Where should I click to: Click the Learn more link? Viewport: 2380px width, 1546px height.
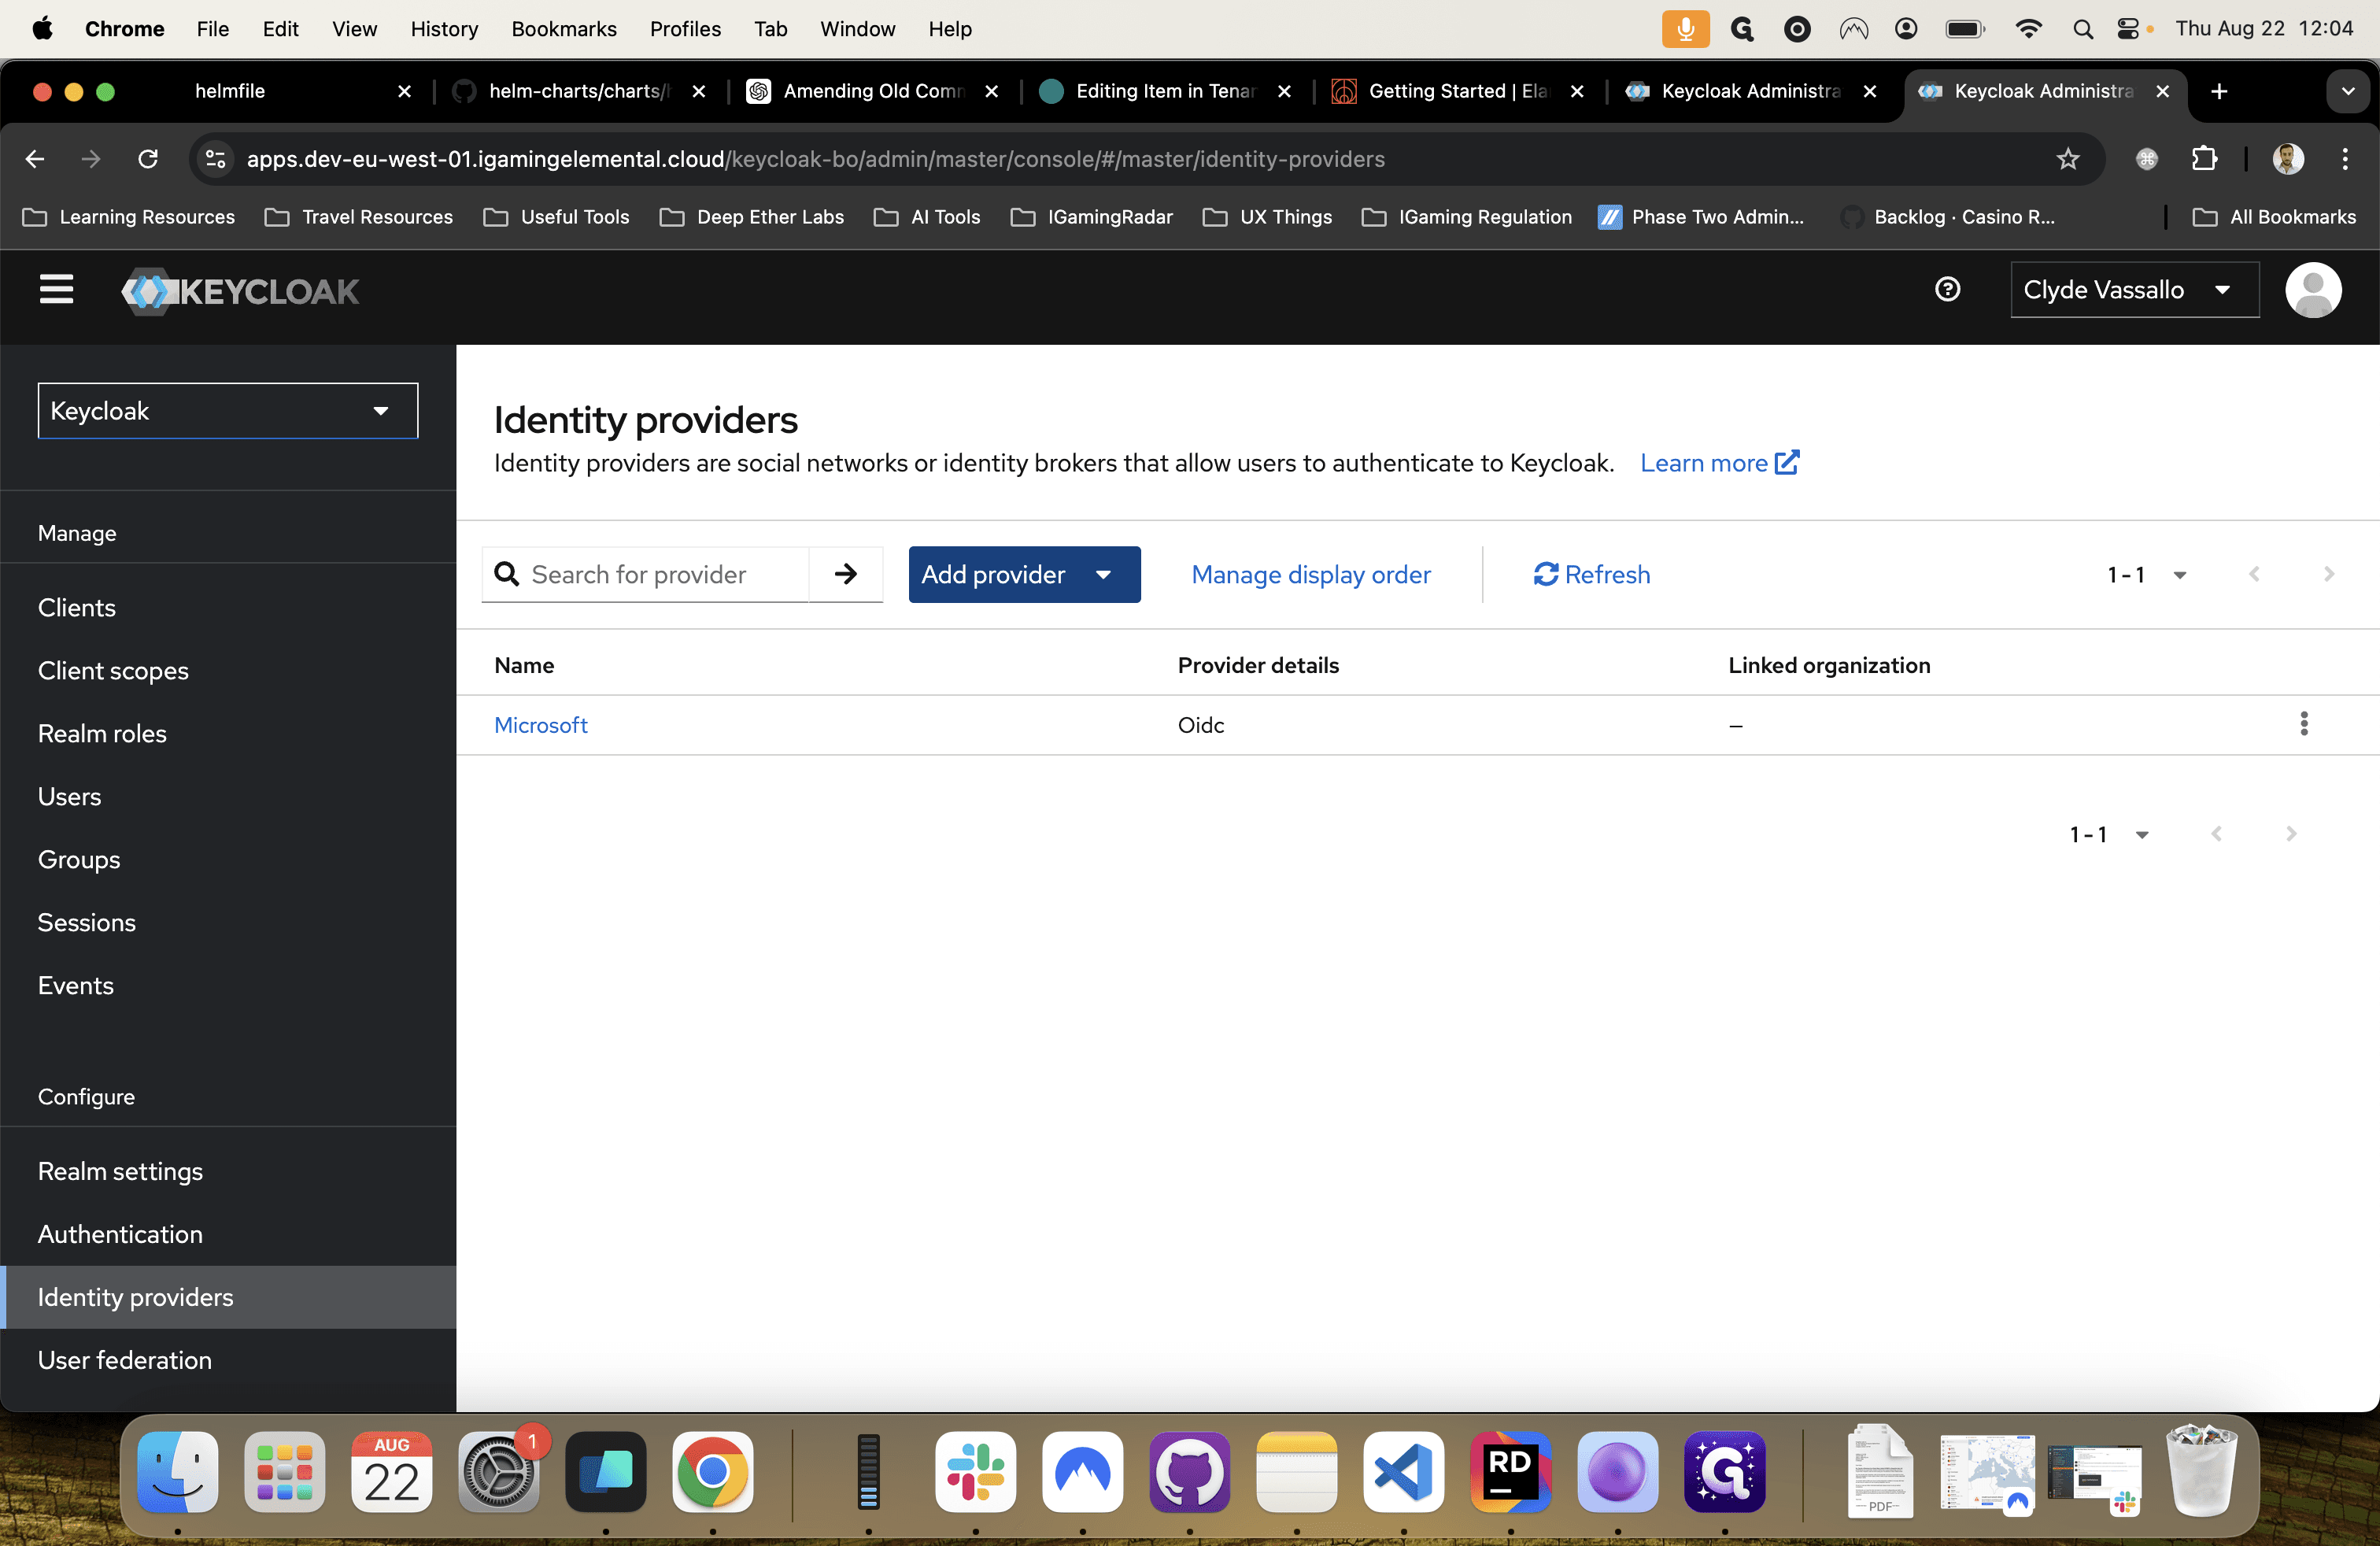pos(1719,463)
